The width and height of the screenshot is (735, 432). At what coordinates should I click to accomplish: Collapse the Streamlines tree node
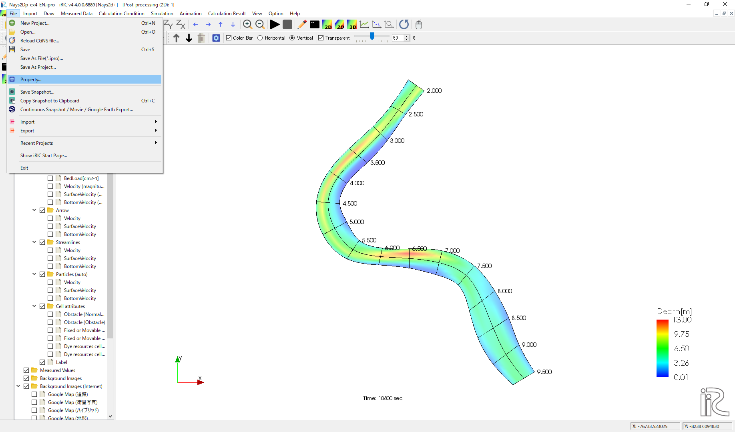[x=34, y=242]
